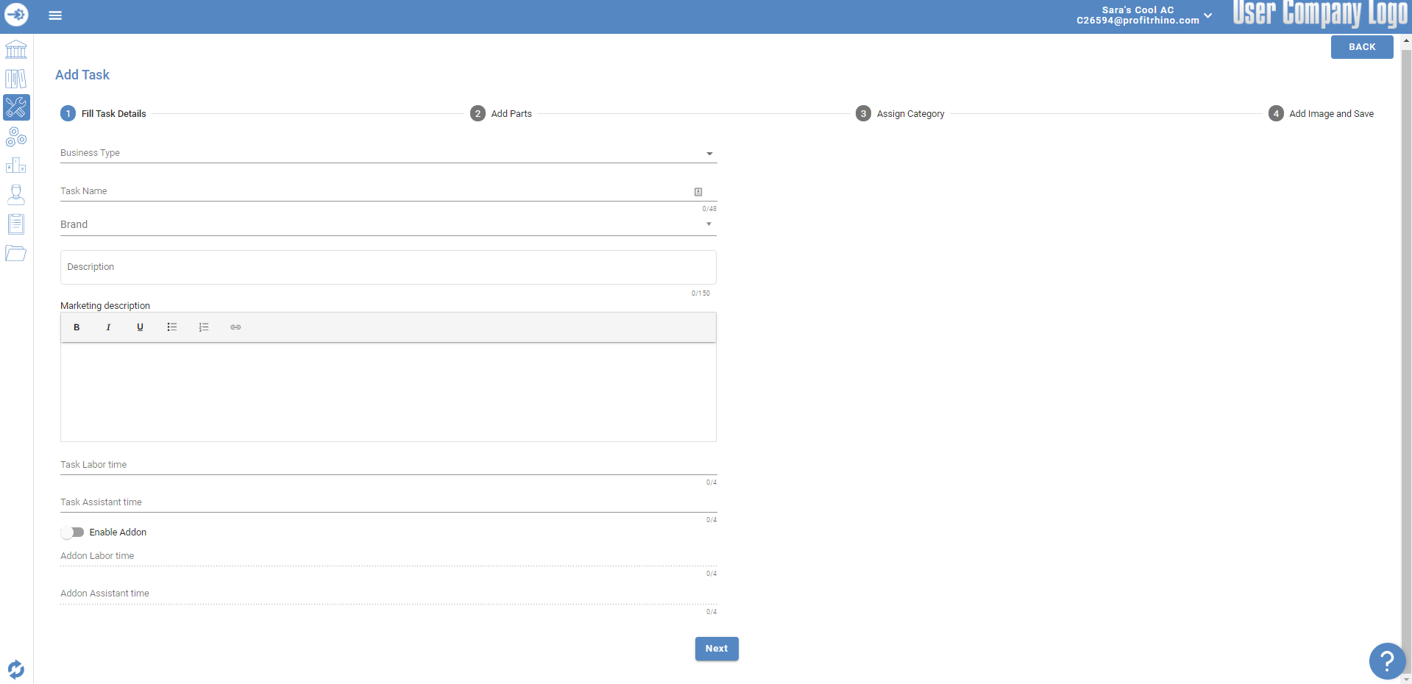Enable the Addon toggle switch
Image resolution: width=1412 pixels, height=684 pixels.
(73, 532)
